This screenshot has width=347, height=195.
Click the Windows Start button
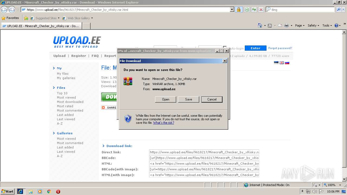[8, 191]
